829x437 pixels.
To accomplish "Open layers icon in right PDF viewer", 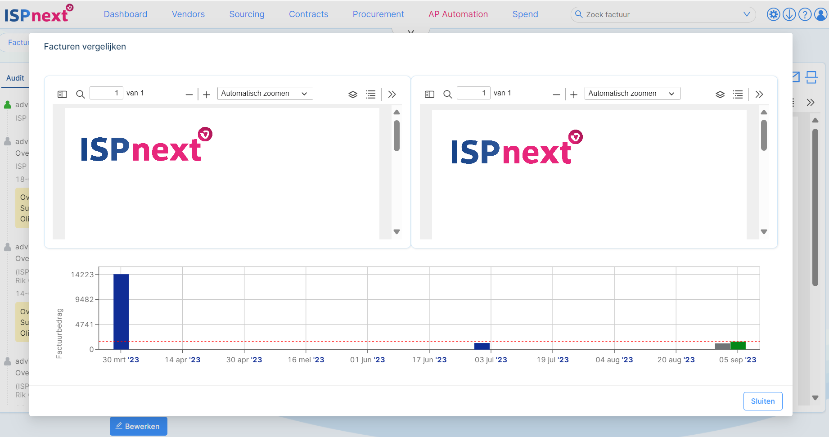I will click(720, 95).
